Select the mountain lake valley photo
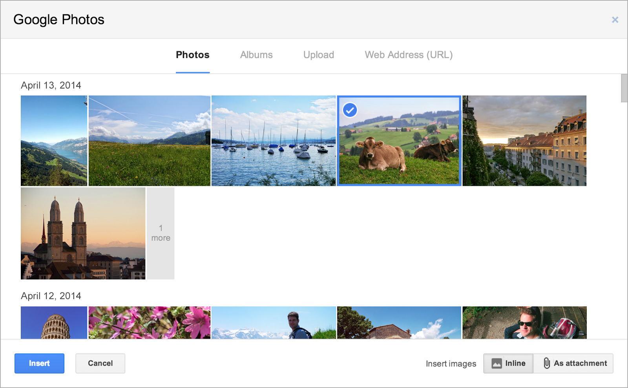 [54, 140]
